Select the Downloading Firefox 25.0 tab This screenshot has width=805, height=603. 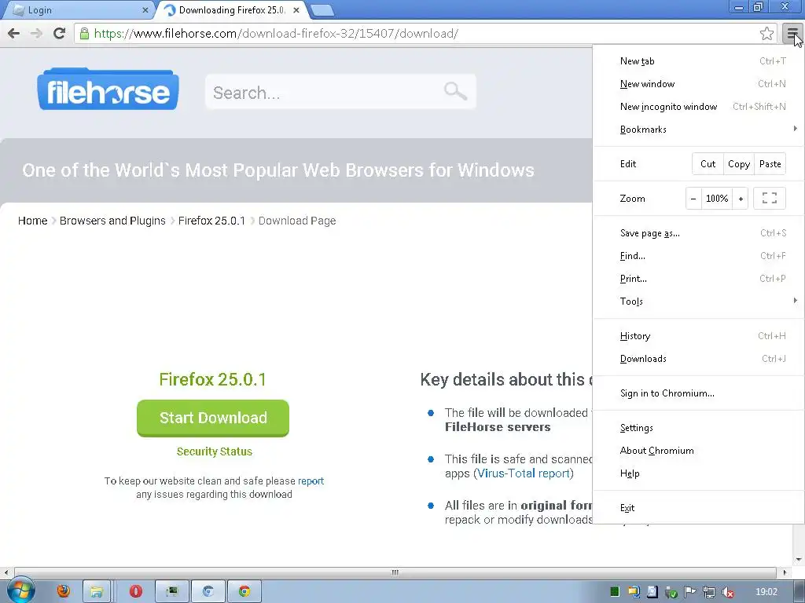232,9
